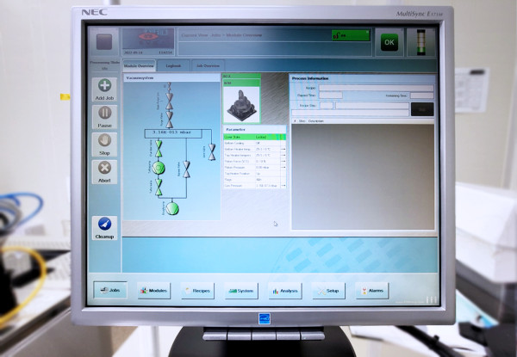Start the Cleanup routine
Viewport: 517px width, 357px height.
[x=105, y=225]
